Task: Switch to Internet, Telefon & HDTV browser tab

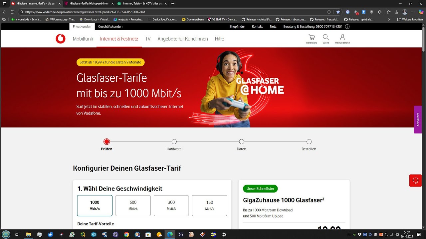Action: point(142,3)
